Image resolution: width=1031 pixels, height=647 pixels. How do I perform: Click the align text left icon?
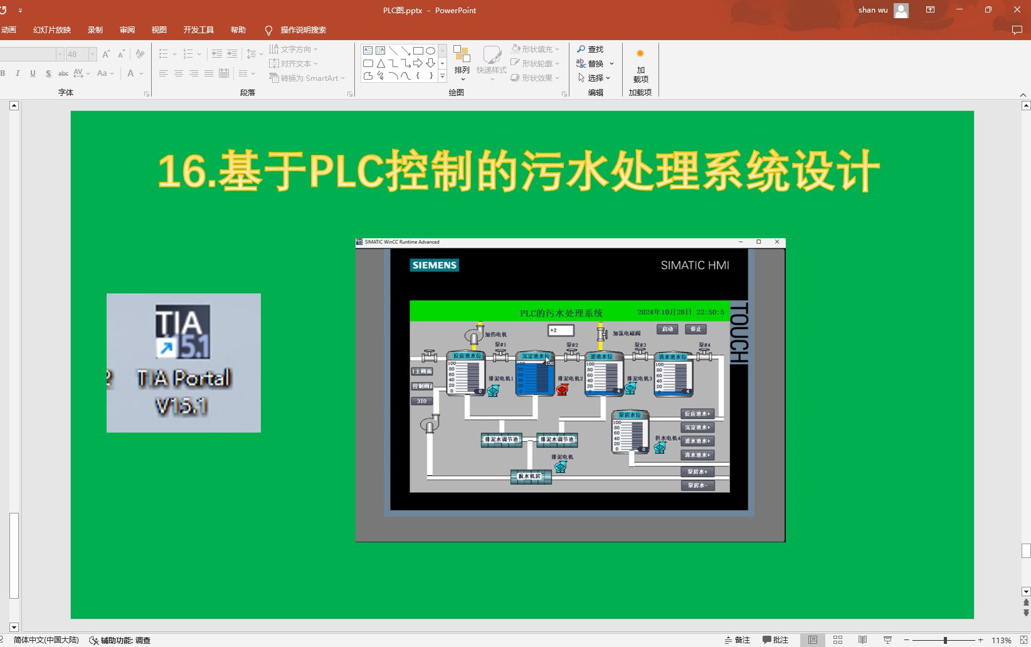coord(164,73)
